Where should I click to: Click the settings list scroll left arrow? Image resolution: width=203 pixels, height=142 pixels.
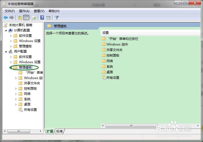click(x=103, y=126)
